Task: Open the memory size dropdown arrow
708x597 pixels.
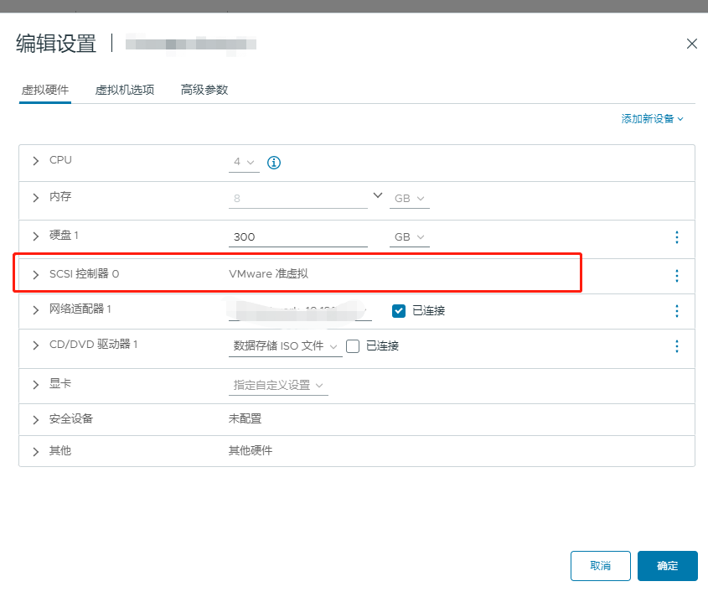Action: coord(378,195)
